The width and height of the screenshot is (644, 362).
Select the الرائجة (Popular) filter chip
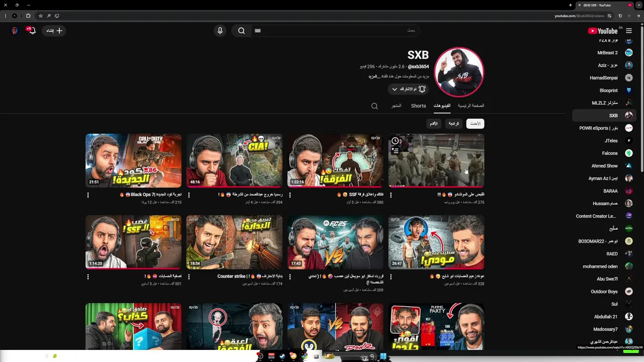[x=454, y=124]
